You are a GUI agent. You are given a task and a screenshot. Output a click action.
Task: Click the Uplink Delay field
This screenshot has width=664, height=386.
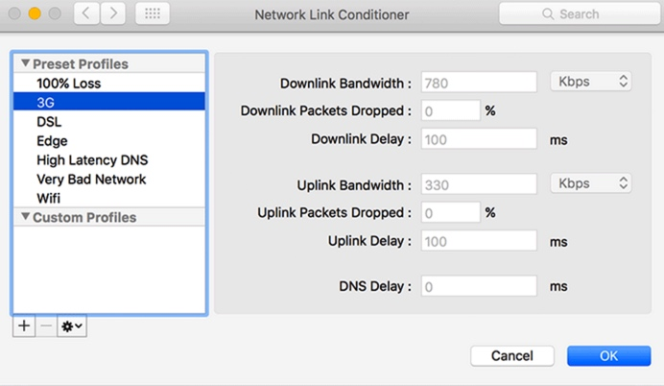click(x=479, y=241)
